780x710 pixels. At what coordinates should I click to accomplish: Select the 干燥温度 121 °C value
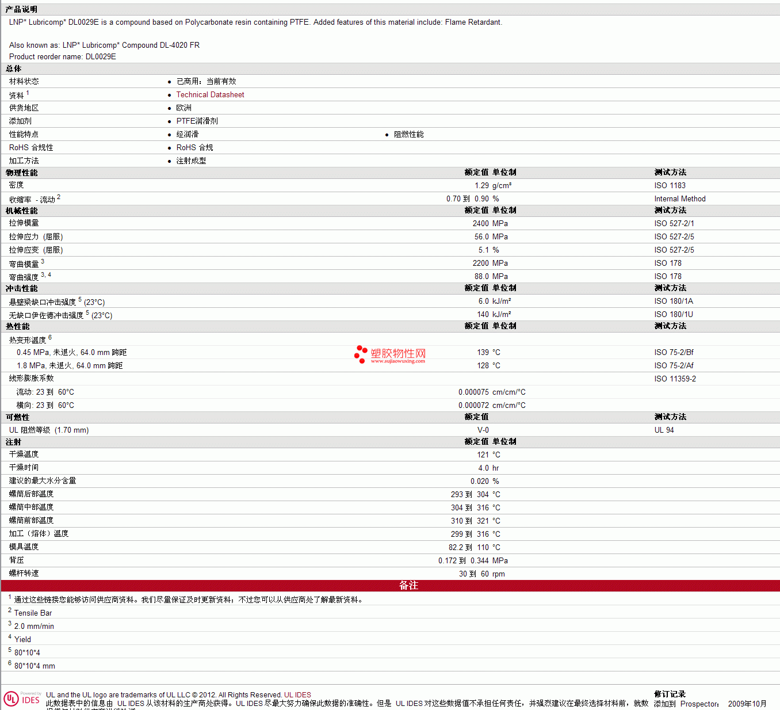(488, 455)
